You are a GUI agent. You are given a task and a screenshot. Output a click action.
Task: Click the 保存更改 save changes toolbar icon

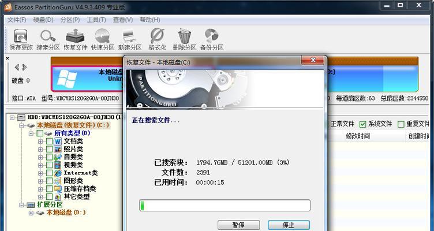[21, 40]
